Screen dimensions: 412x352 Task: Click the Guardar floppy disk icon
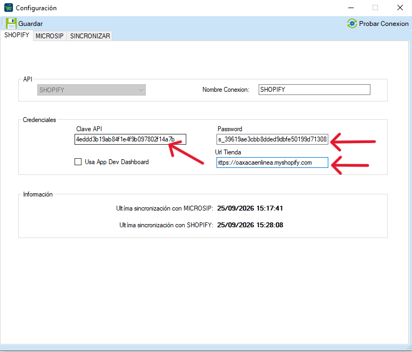coord(11,23)
